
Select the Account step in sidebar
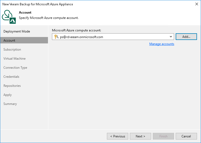(9, 40)
